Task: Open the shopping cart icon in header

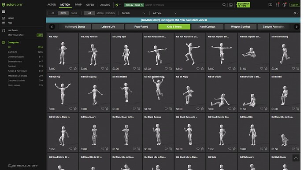Action: click(278, 5)
